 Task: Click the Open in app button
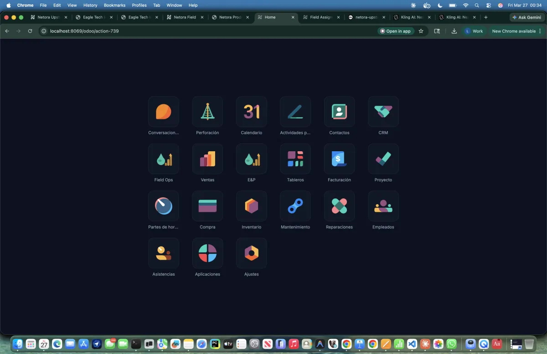click(395, 31)
